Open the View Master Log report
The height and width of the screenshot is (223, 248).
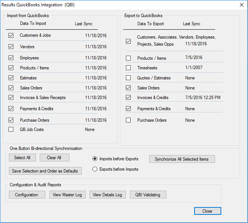[x=68, y=195]
